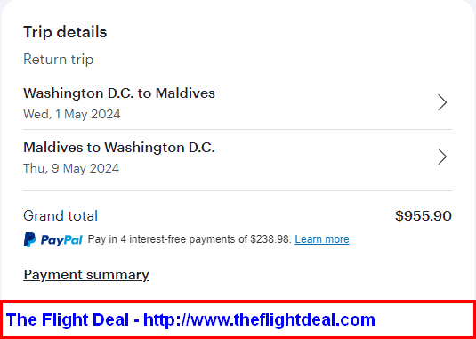The height and width of the screenshot is (339, 476).
Task: Click the divider below the outbound flight row
Action: coord(238,130)
